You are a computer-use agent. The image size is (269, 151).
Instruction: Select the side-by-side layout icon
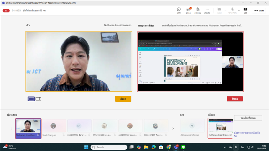tap(38, 99)
